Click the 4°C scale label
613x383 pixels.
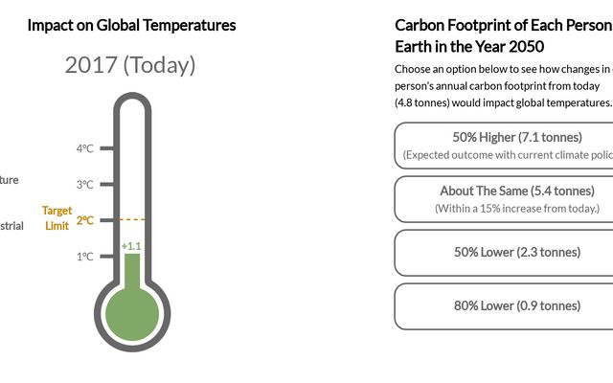tap(84, 148)
